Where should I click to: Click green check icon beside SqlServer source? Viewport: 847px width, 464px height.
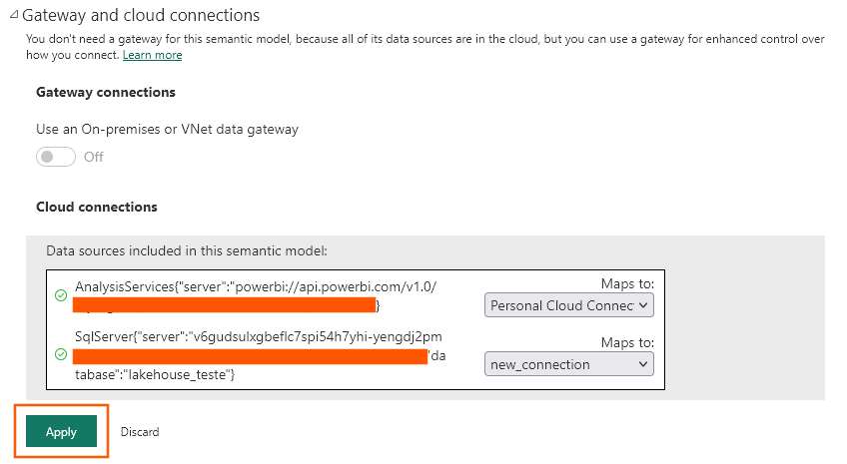click(x=61, y=354)
